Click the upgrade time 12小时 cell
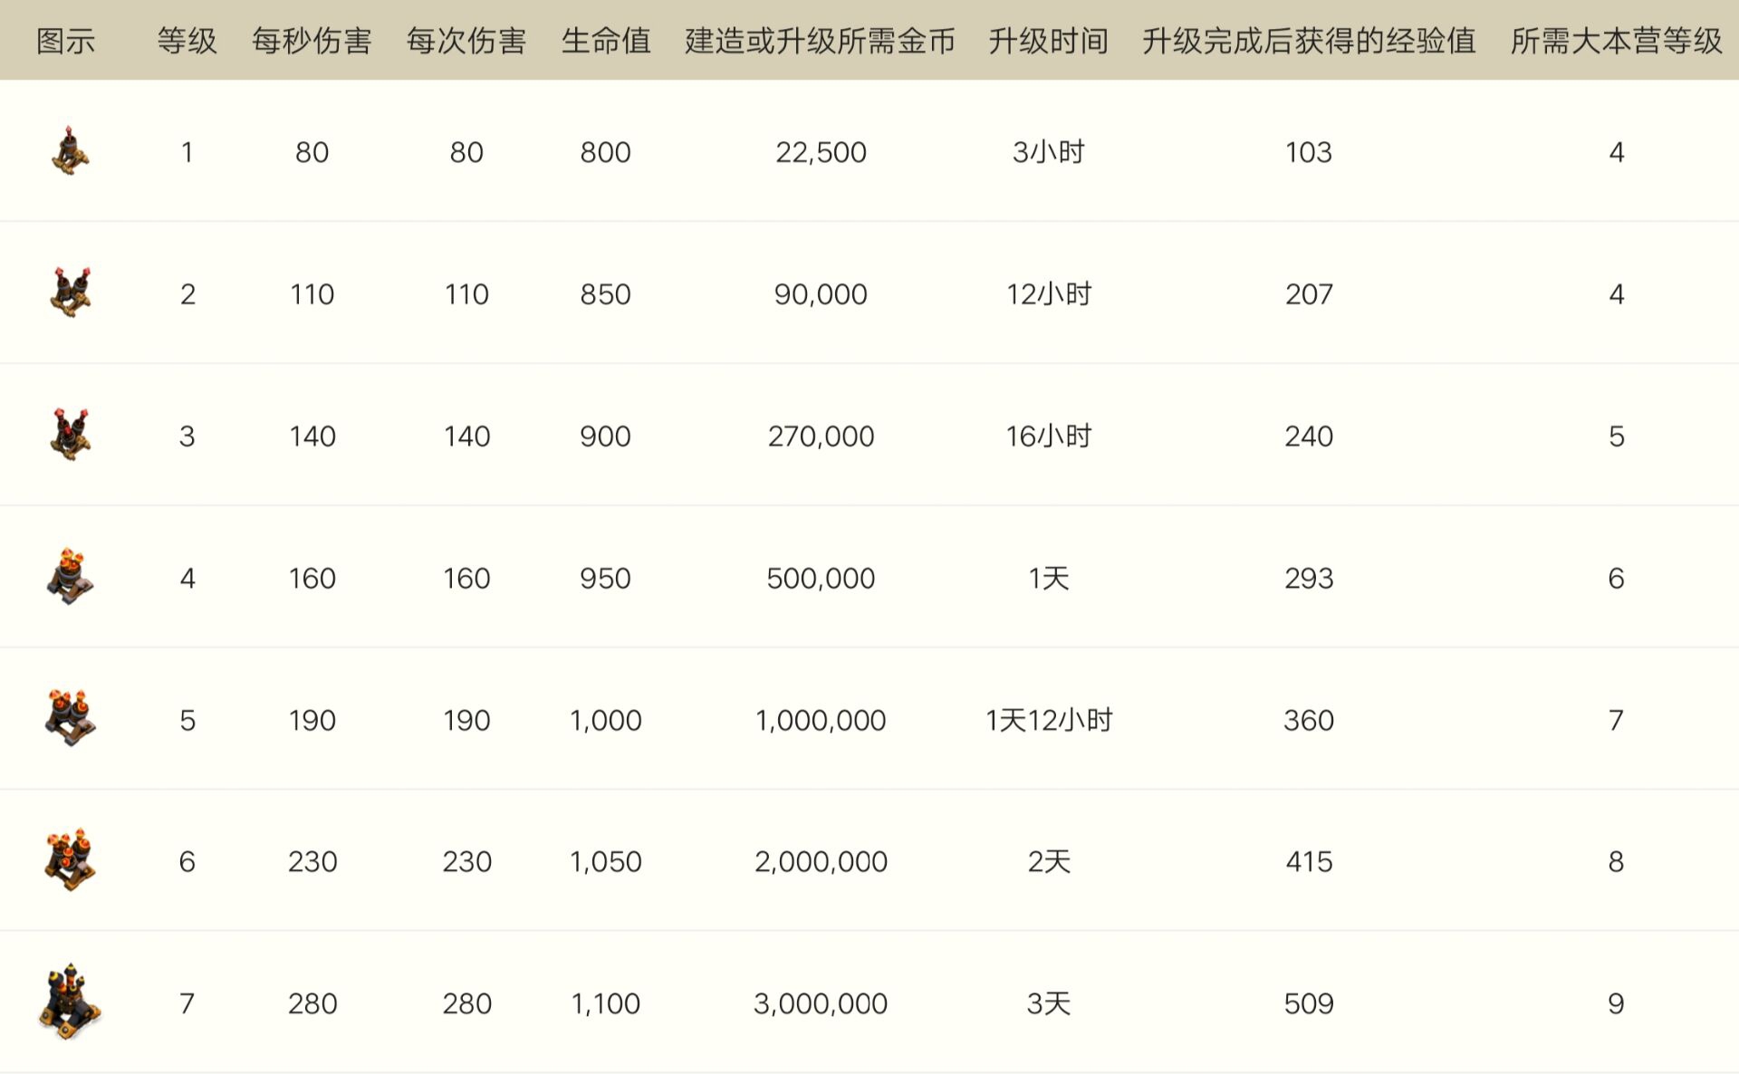Image resolution: width=1739 pixels, height=1074 pixels. 1049,294
